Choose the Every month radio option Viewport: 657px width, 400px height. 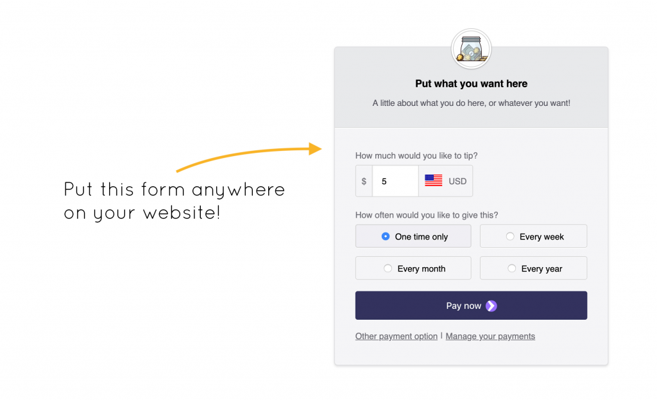click(x=413, y=268)
